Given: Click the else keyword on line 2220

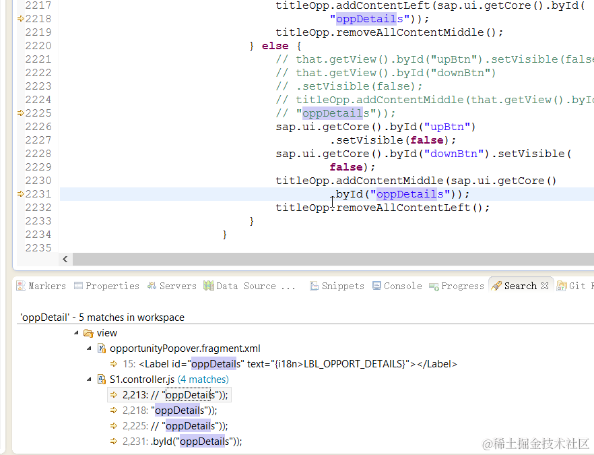Looking at the screenshot, I should tap(275, 46).
